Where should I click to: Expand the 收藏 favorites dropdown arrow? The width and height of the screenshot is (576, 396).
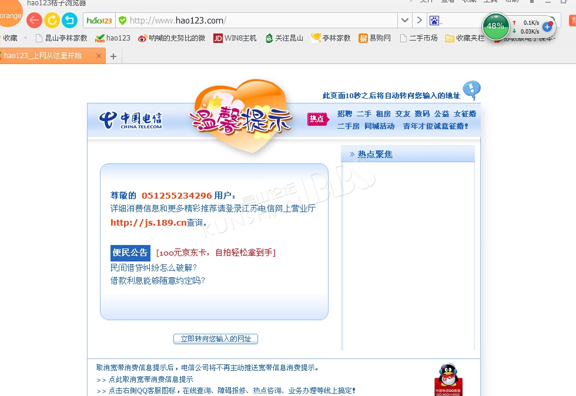pos(25,38)
